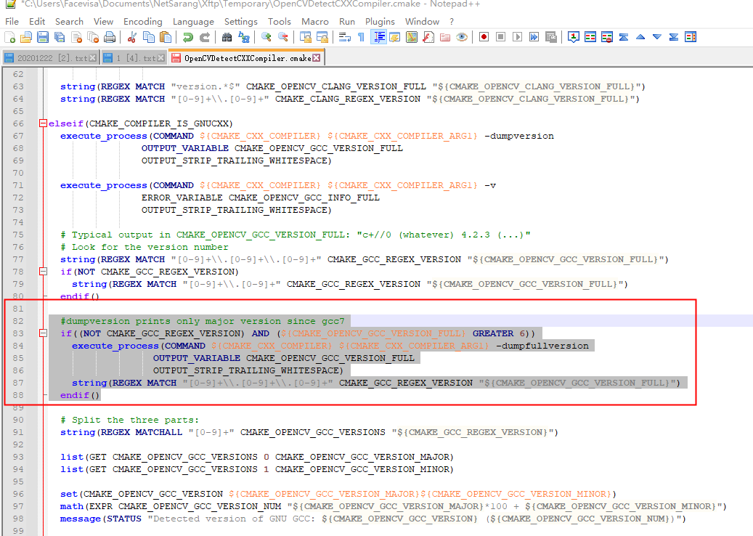The image size is (753, 536).
Task: Switch to the 1 [4].txt tab
Action: tap(136, 58)
